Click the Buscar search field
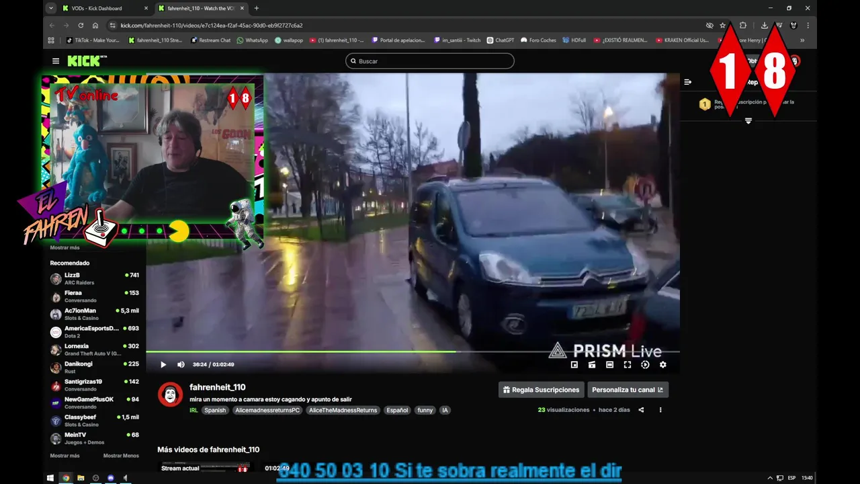 point(430,61)
